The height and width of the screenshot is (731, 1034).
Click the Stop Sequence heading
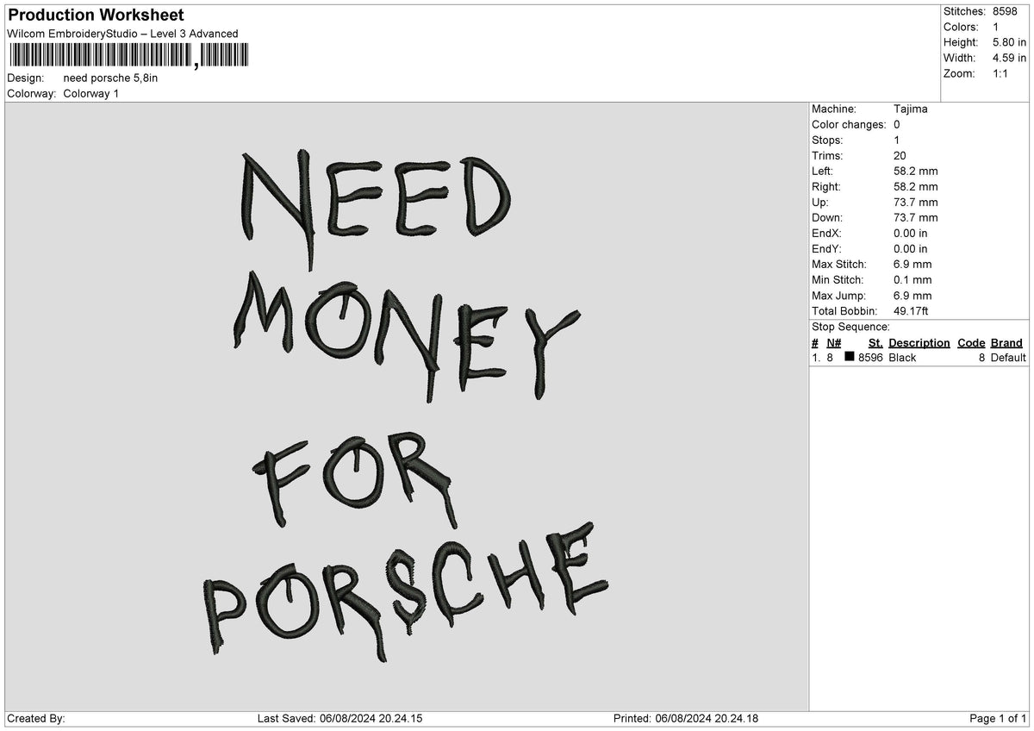850,327
